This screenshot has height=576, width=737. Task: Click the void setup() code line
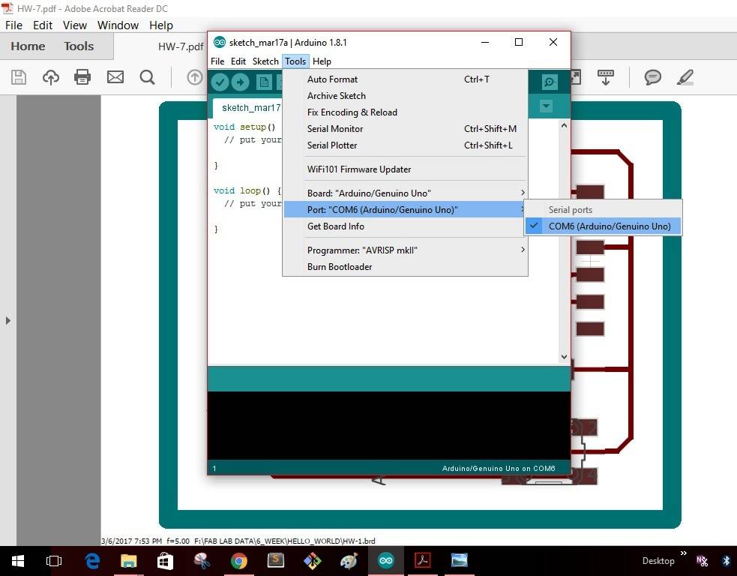pos(244,127)
